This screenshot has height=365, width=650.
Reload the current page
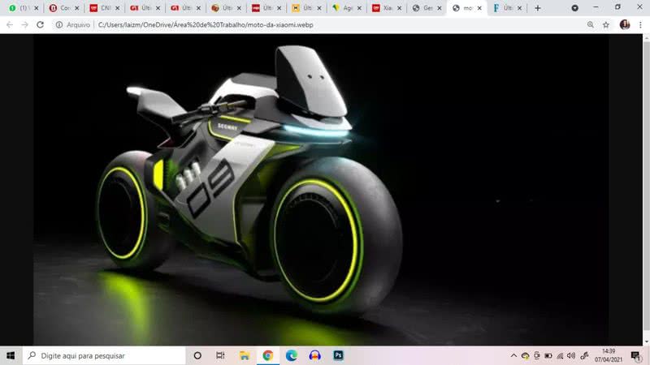pyautogui.click(x=40, y=25)
